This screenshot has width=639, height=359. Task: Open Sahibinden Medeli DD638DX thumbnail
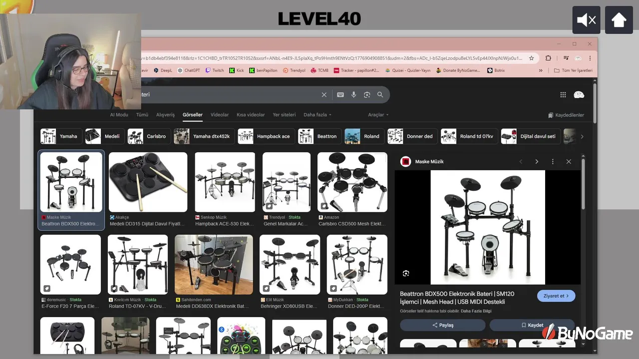point(214,264)
